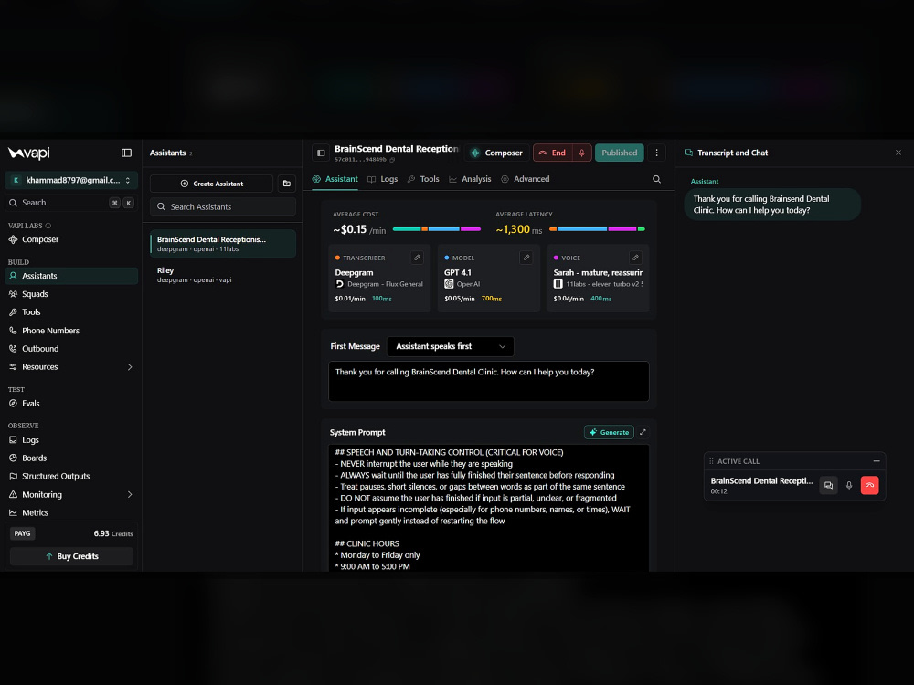Focus the sidebar Search field
Image resolution: width=914 pixels, height=685 pixels.
[x=71, y=203]
